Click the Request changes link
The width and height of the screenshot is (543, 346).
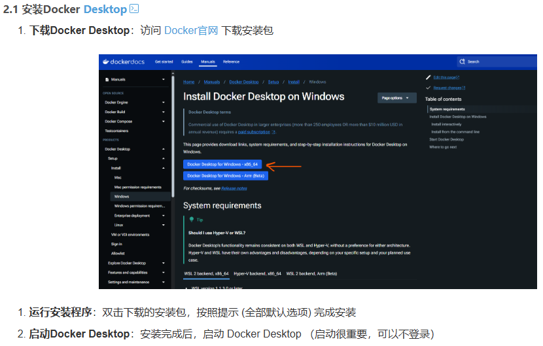click(449, 88)
